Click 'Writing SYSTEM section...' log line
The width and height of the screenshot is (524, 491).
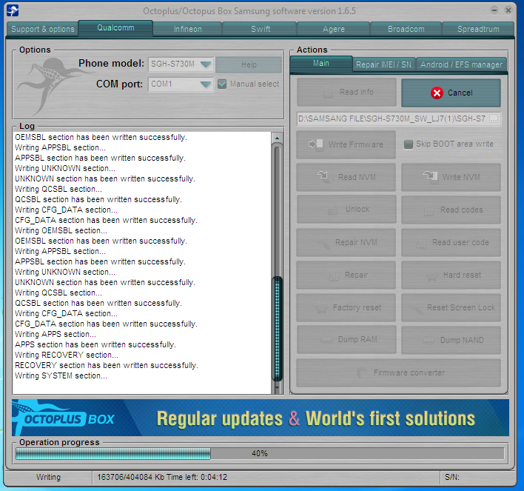[61, 376]
